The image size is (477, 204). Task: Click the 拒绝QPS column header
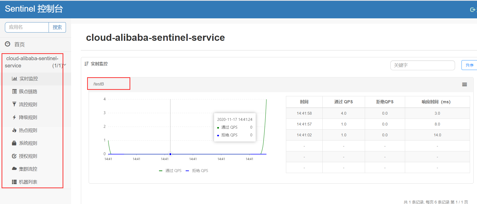tap(385, 102)
